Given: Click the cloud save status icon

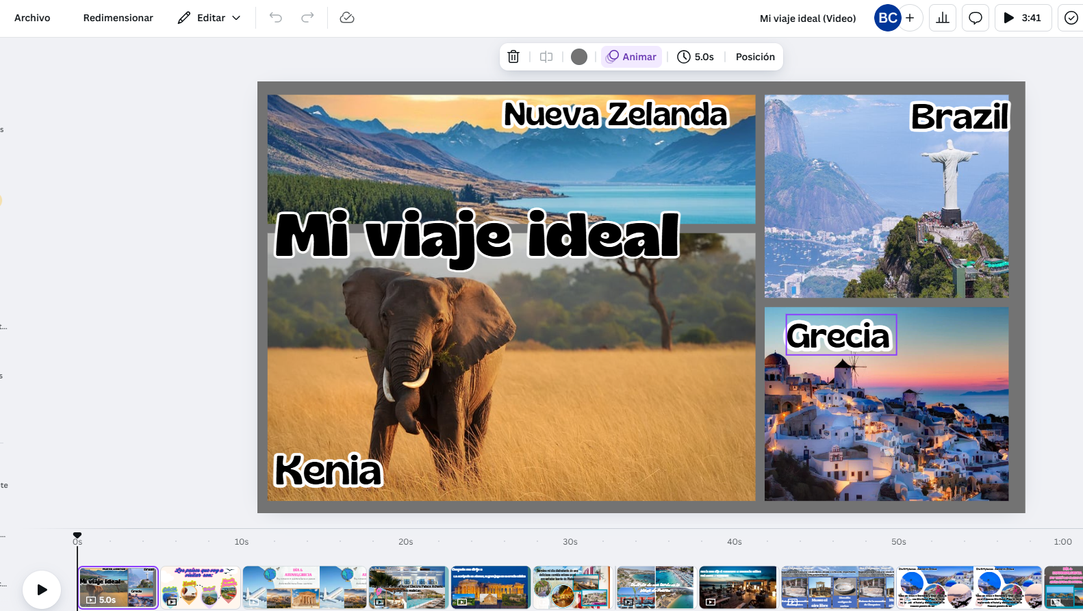Looking at the screenshot, I should pos(347,18).
